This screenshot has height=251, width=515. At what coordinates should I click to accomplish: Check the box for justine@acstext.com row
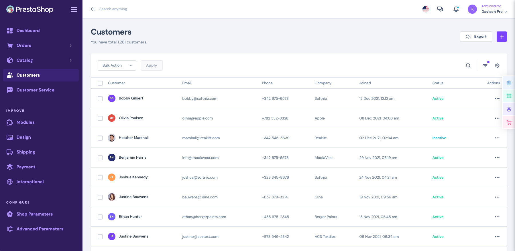(x=100, y=237)
